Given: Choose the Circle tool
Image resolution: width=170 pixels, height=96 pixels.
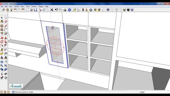Looking at the screenshot, I should (2, 30).
